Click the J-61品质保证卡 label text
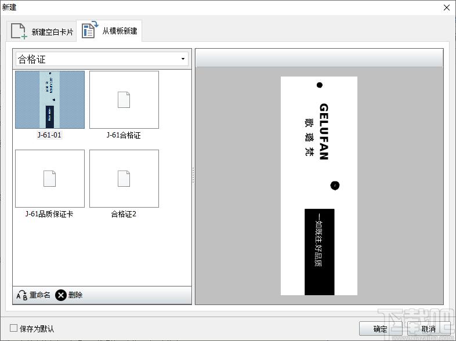This screenshot has height=341, width=456. pyautogui.click(x=49, y=214)
